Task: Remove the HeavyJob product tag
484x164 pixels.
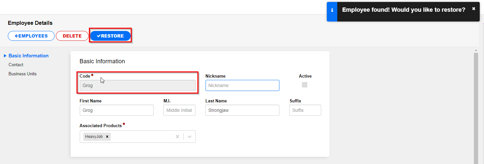Action: point(107,137)
